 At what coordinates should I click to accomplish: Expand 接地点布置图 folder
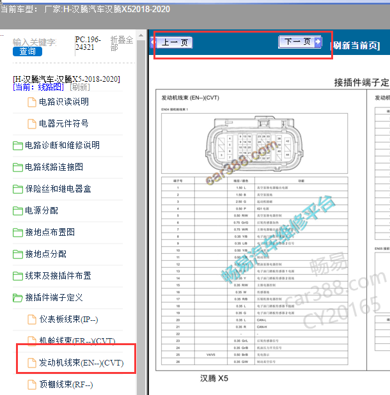pos(50,232)
